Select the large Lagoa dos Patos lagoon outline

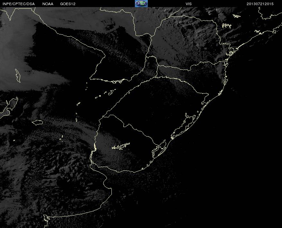click(x=183, y=126)
